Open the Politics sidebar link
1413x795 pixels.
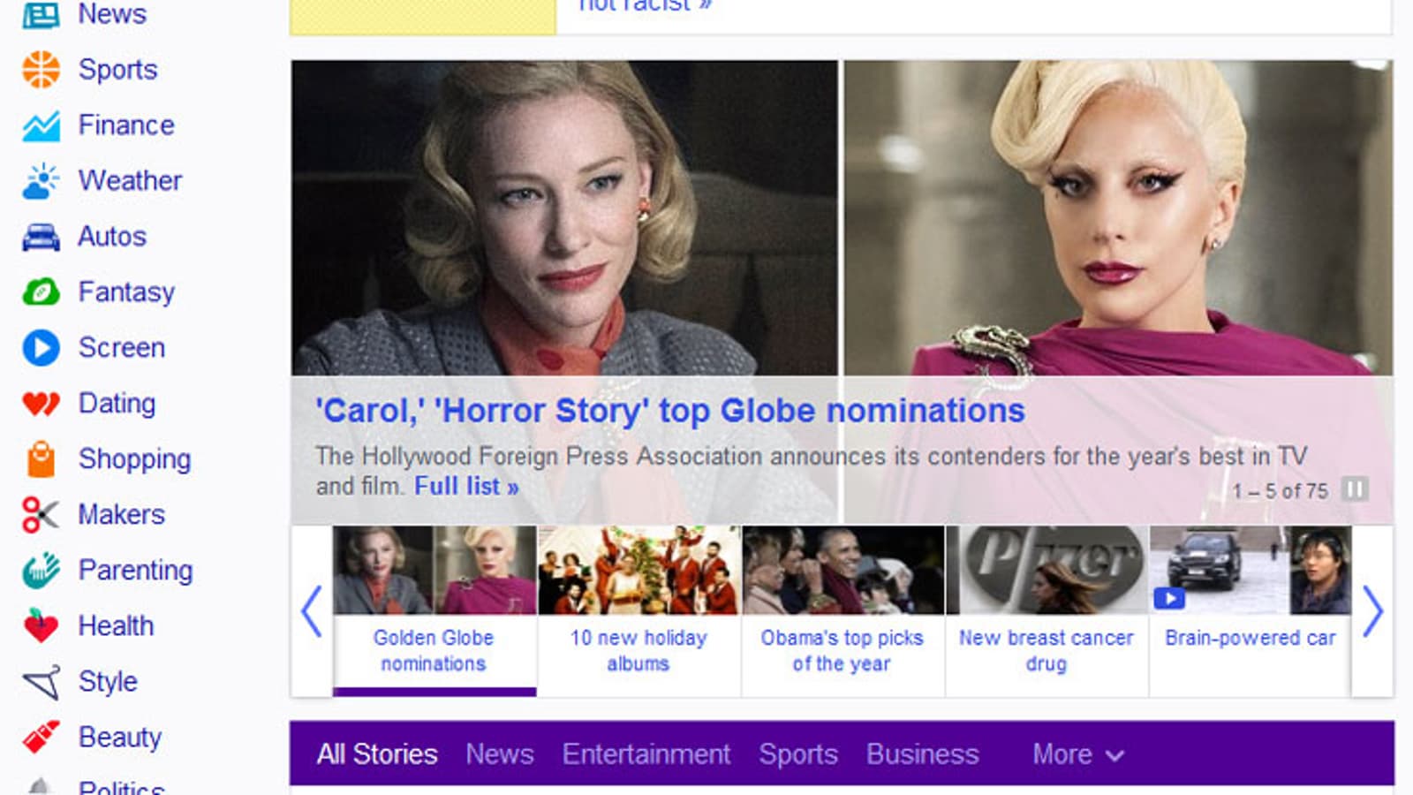[121, 786]
